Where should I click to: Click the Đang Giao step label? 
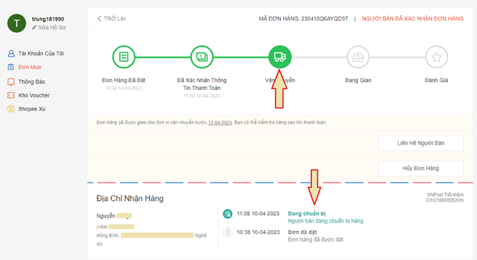[x=358, y=80]
